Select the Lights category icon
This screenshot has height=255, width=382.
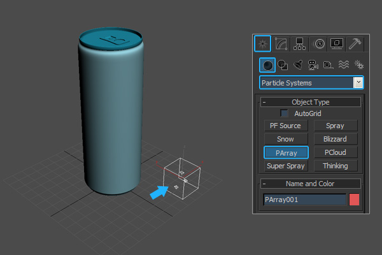click(297, 64)
